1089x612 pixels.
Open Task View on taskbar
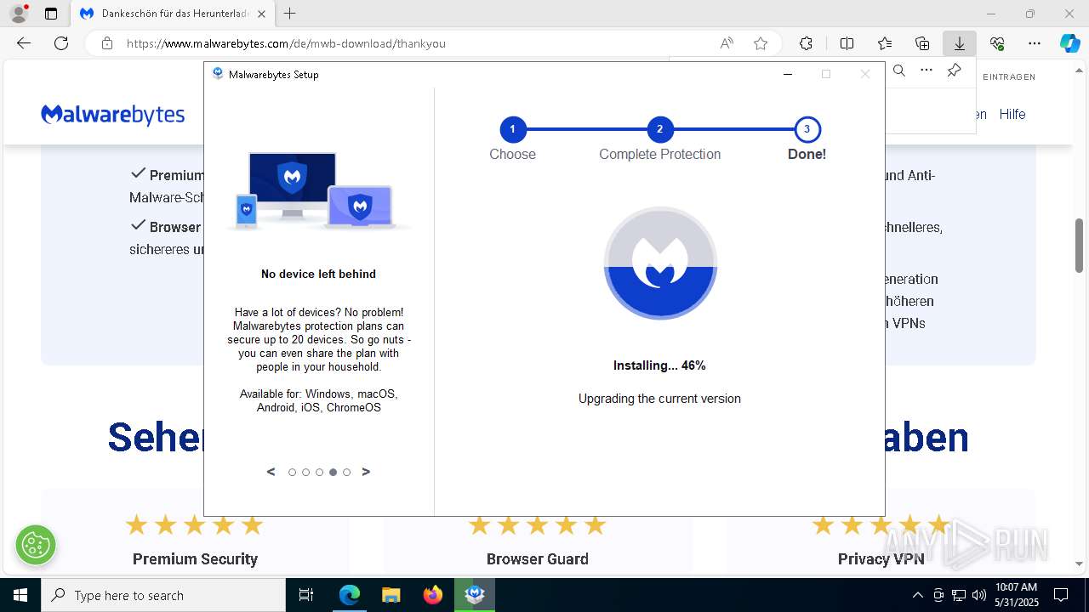[306, 595]
